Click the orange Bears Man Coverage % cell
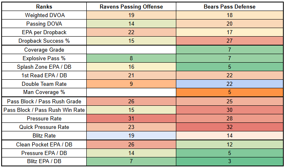This screenshot has height=168, width=285. pyautogui.click(x=231, y=92)
